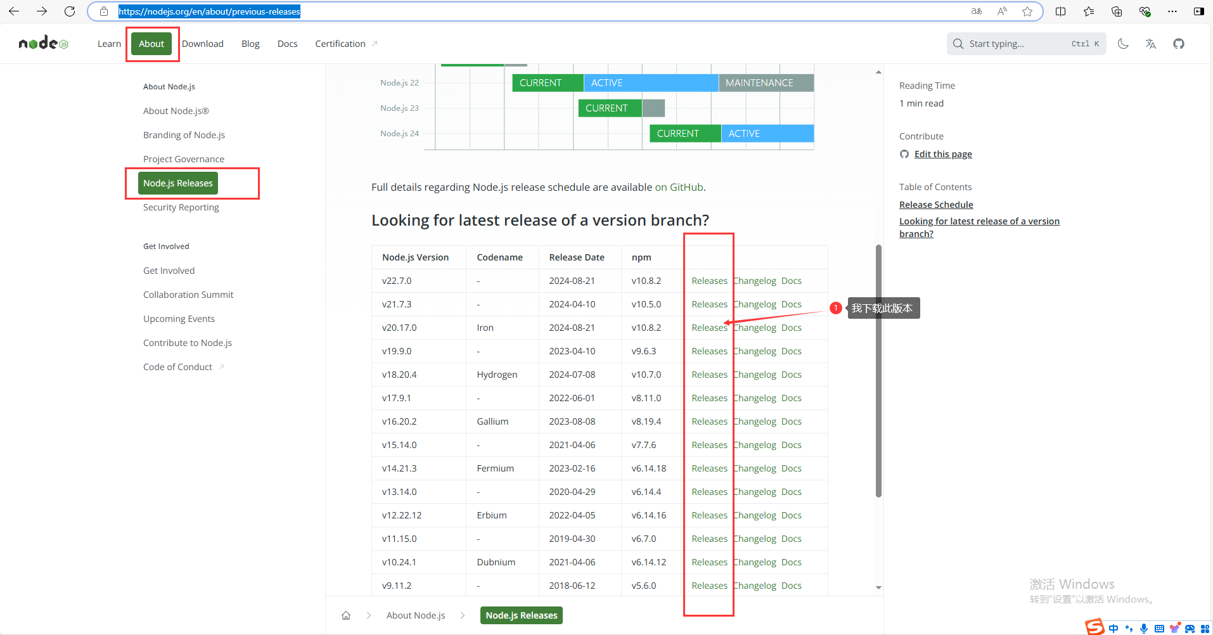Image resolution: width=1213 pixels, height=635 pixels.
Task: Follow the on GitHub link
Action: click(x=679, y=187)
